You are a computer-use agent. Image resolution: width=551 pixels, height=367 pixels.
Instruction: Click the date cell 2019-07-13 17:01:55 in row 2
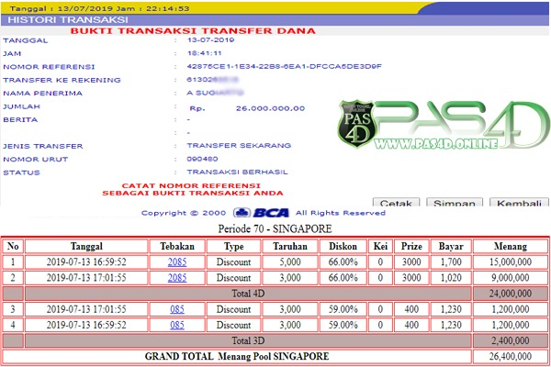[x=86, y=278]
